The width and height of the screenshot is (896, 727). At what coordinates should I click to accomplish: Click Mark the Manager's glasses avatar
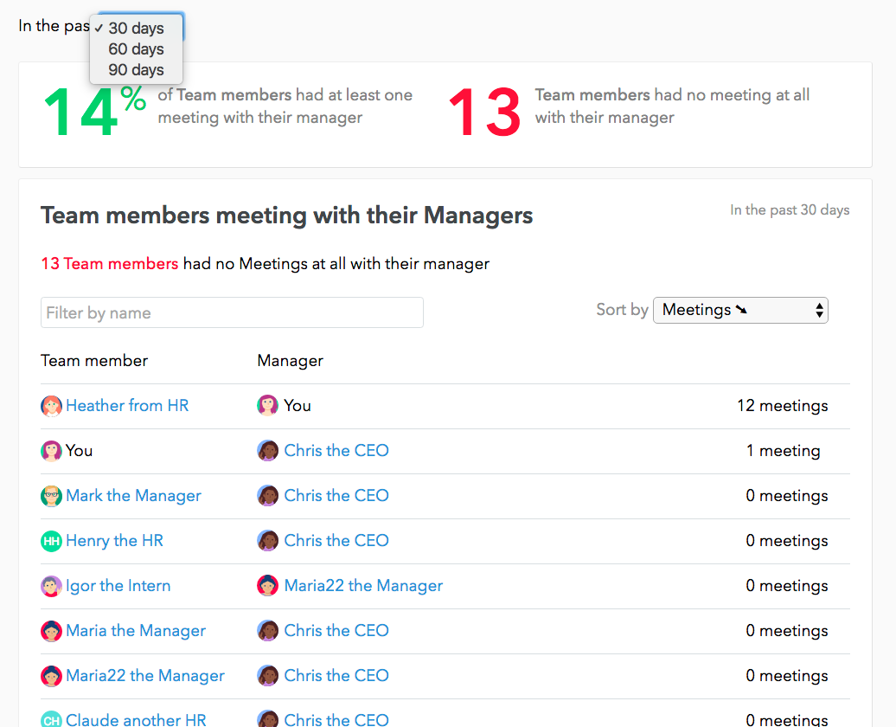point(51,496)
